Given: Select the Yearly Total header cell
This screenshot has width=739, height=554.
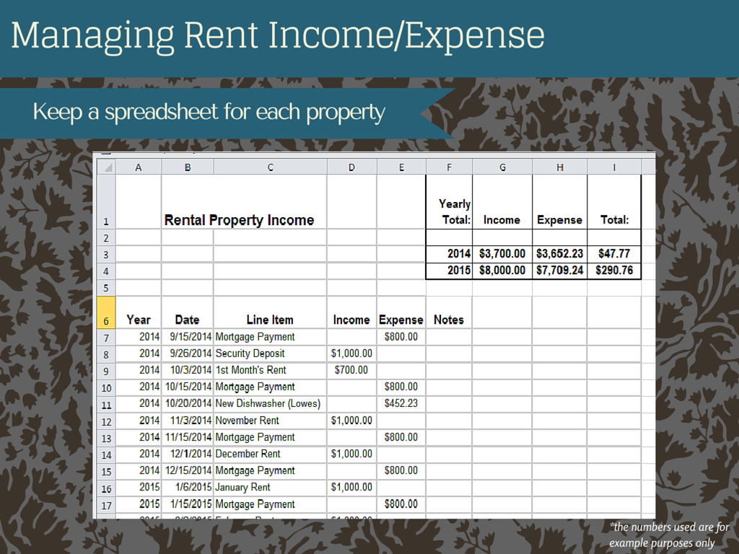Looking at the screenshot, I should pyautogui.click(x=450, y=211).
